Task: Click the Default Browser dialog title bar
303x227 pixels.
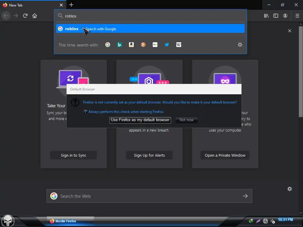Action: coord(154,89)
